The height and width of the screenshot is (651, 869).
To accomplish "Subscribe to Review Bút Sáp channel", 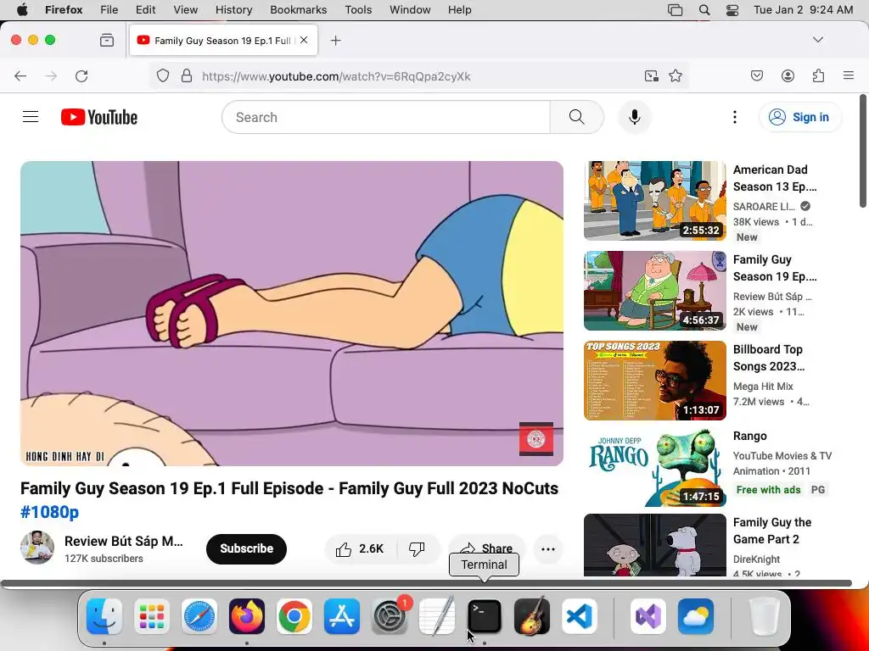I will (246, 548).
